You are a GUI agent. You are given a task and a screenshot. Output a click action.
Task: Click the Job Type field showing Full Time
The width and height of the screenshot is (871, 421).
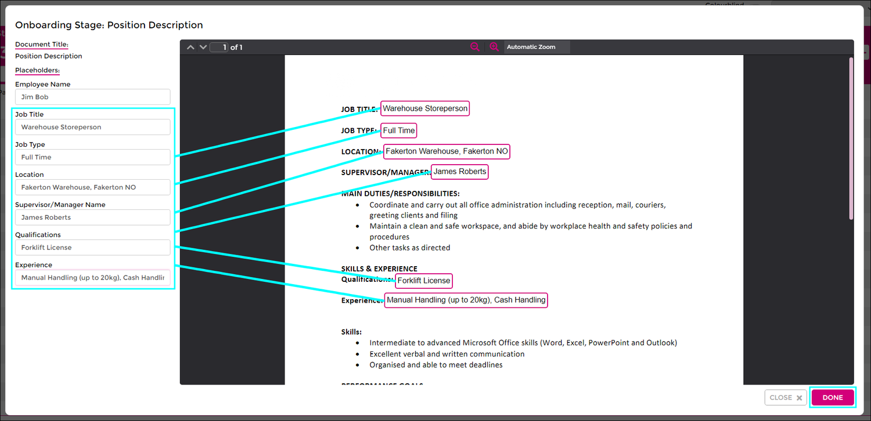(x=92, y=157)
